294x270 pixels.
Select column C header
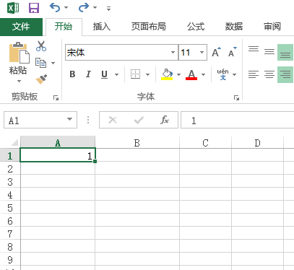point(205,143)
